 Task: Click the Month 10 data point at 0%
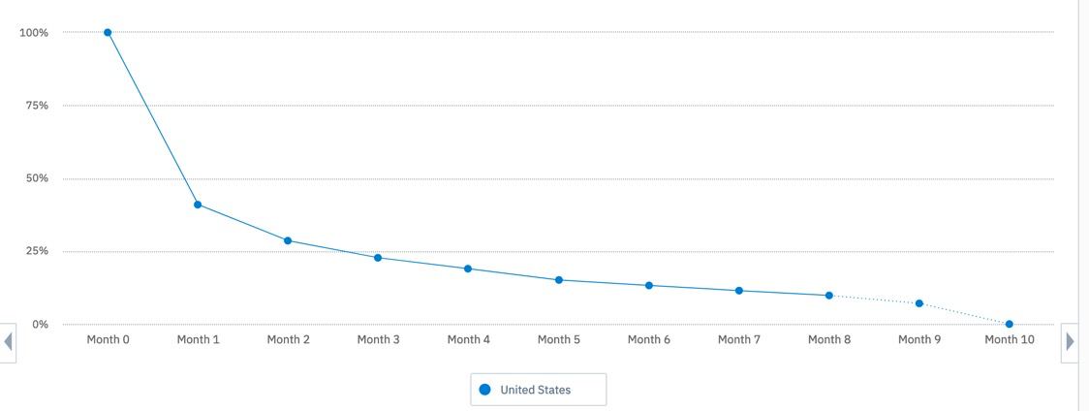pyautogui.click(x=1010, y=324)
